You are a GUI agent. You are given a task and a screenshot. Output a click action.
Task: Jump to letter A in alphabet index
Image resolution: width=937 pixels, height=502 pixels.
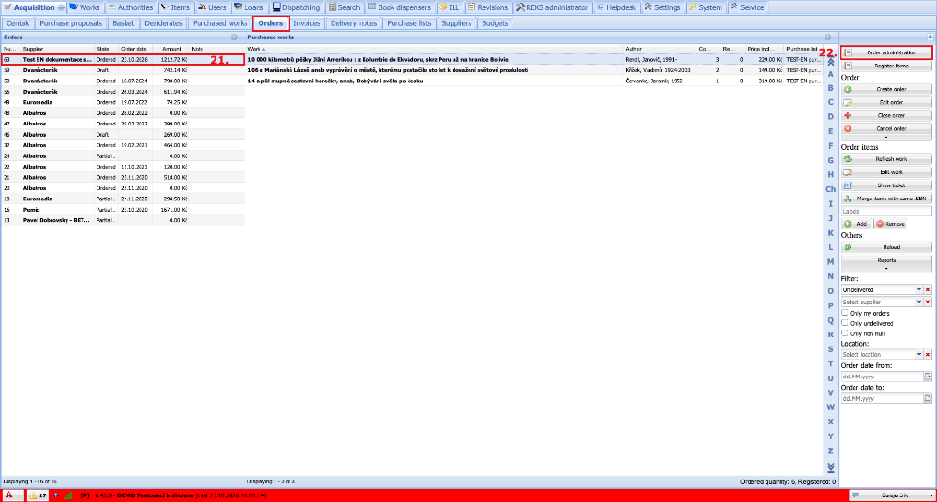pyautogui.click(x=830, y=73)
